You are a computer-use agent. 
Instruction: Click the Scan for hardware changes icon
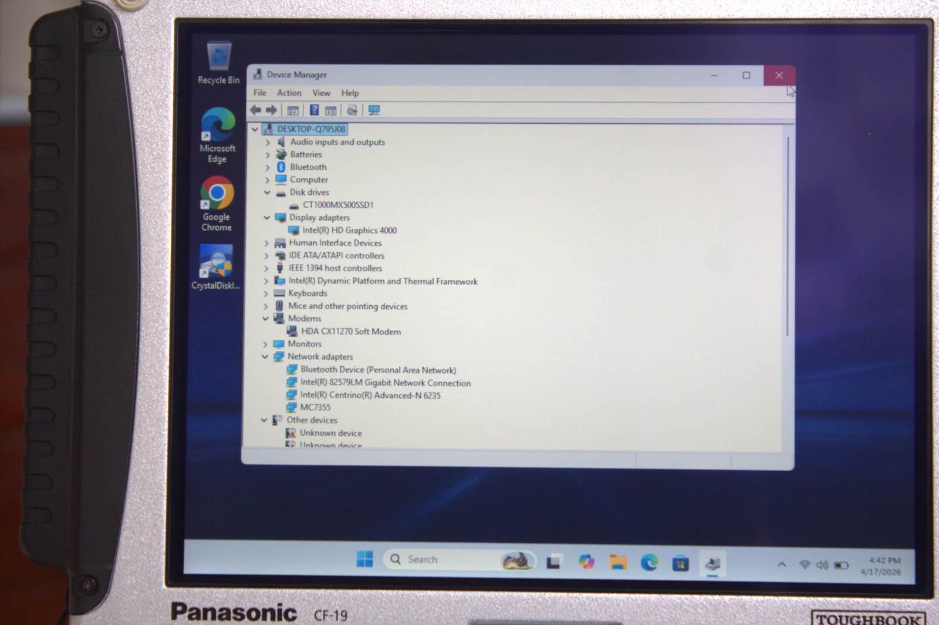pyautogui.click(x=374, y=110)
